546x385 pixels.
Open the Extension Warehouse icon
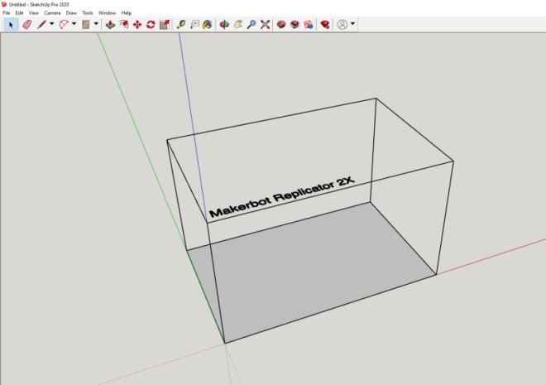pyautogui.click(x=295, y=25)
